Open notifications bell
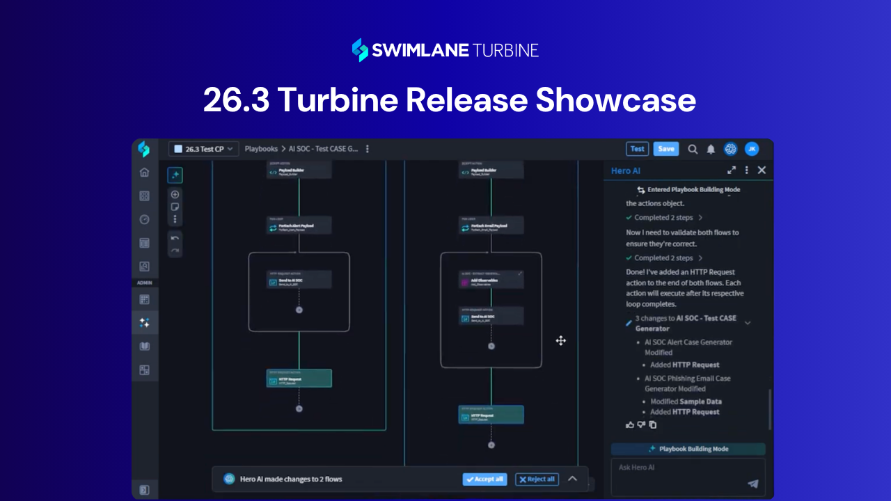Viewport: 891px width, 501px height. pyautogui.click(x=711, y=149)
